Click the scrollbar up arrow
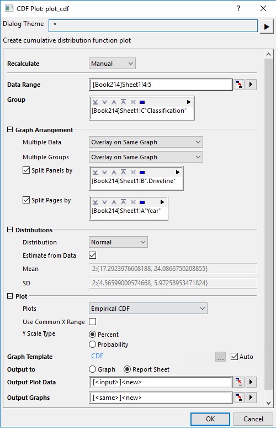The height and width of the screenshot is (428, 276). (268, 54)
